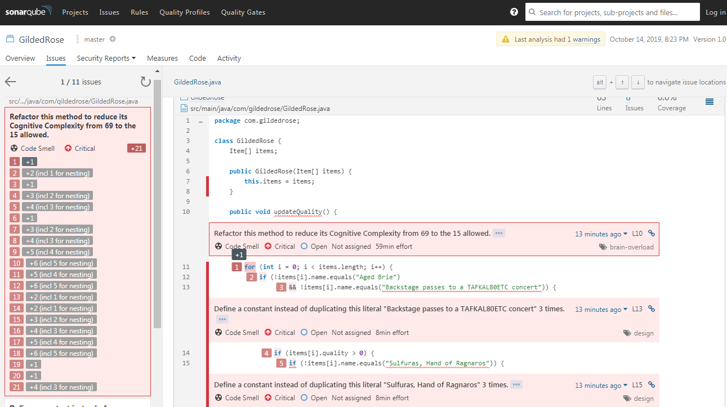Click the Code Smell icon on the Cognitive Complexity issue
The height and width of the screenshot is (407, 727).
point(218,246)
